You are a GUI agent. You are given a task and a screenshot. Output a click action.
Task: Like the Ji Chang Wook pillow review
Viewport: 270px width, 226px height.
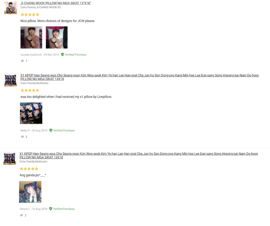pyautogui.click(x=22, y=61)
